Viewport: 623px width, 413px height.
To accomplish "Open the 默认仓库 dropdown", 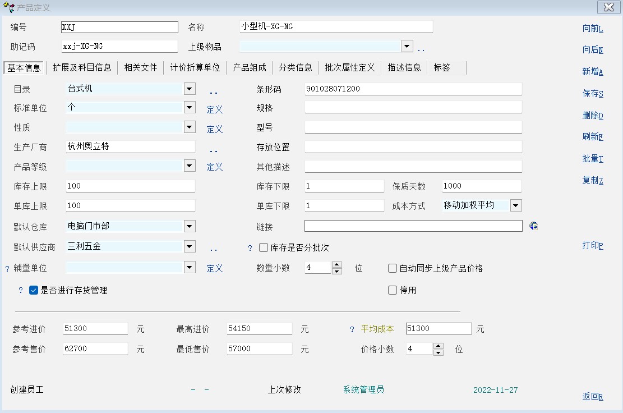I will [x=190, y=226].
